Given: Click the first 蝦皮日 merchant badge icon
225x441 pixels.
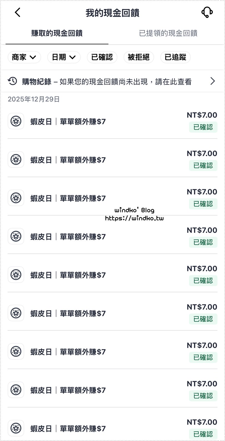Looking at the screenshot, I should 16,121.
